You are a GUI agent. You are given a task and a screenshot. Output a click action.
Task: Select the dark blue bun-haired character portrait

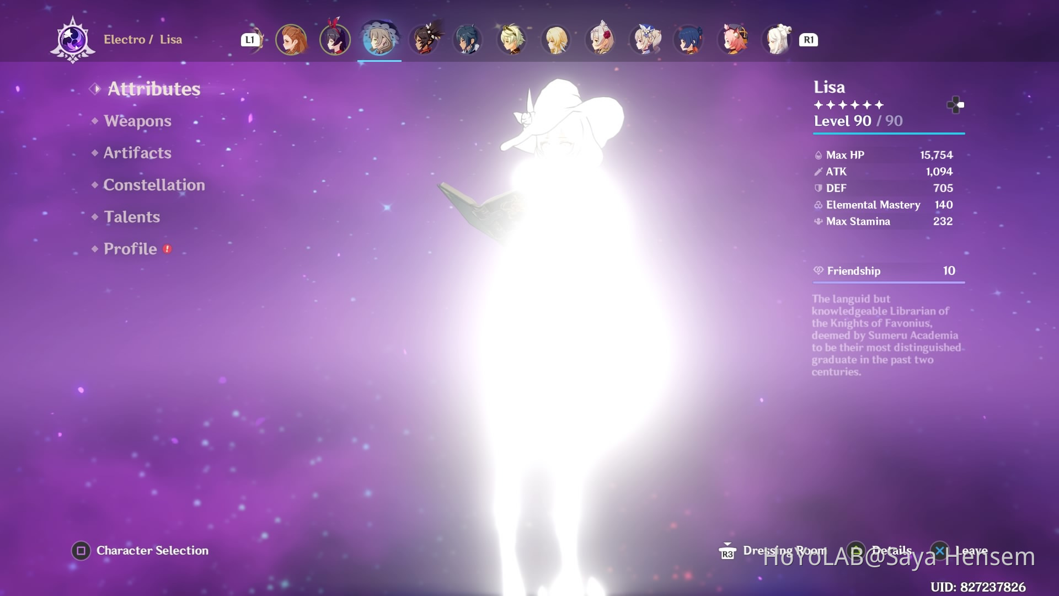tap(689, 40)
